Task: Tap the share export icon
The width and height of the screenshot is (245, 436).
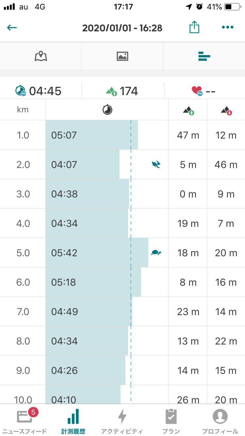Action: pyautogui.click(x=194, y=27)
